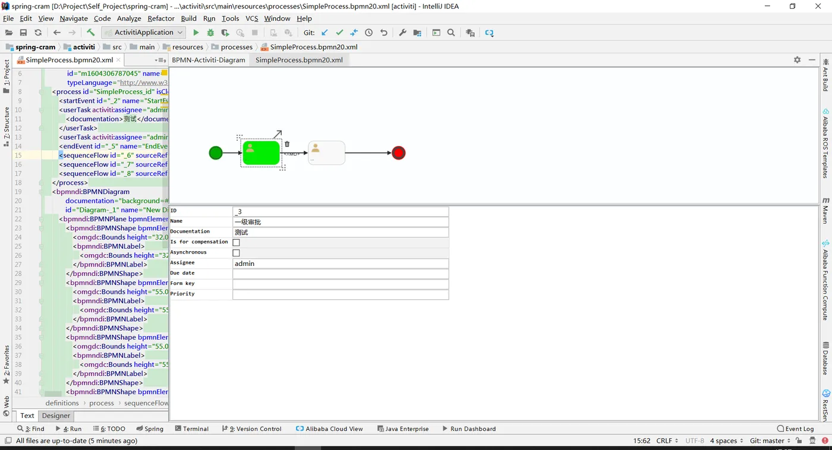Screen dimensions: 832x450
Task: Click the Assignee field 'admin'
Action: [341, 264]
